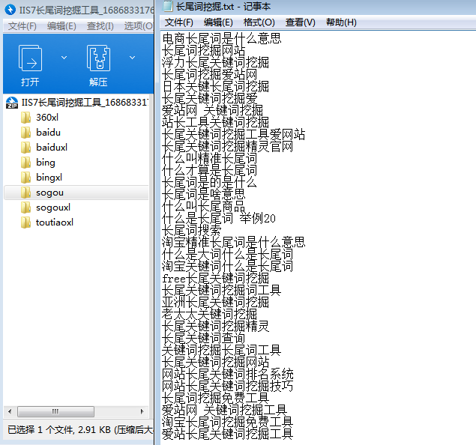Click the line 老太太关键词挖掘
476x445 pixels.
[209, 314]
